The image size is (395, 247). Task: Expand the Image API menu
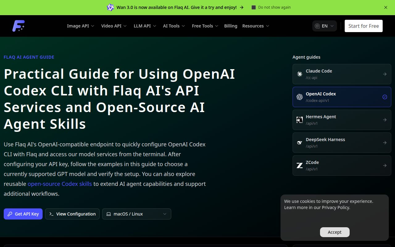[x=81, y=26]
